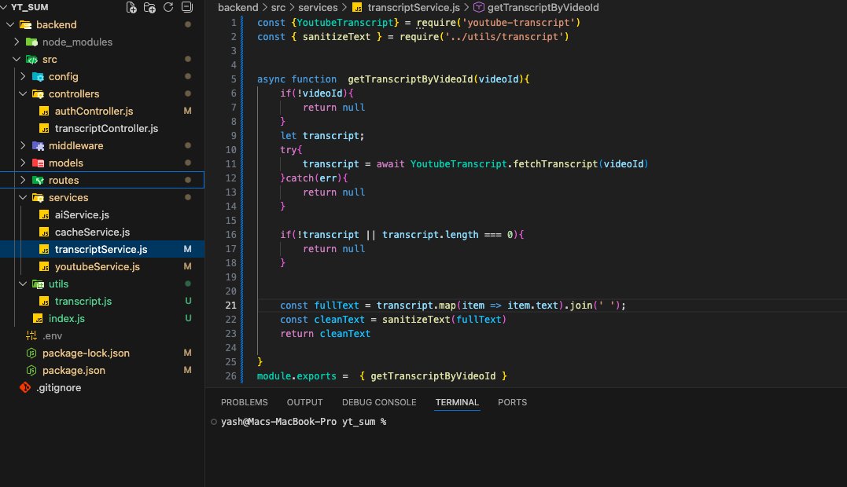847x487 pixels.
Task: Click module.exports on line 26
Action: (296, 376)
